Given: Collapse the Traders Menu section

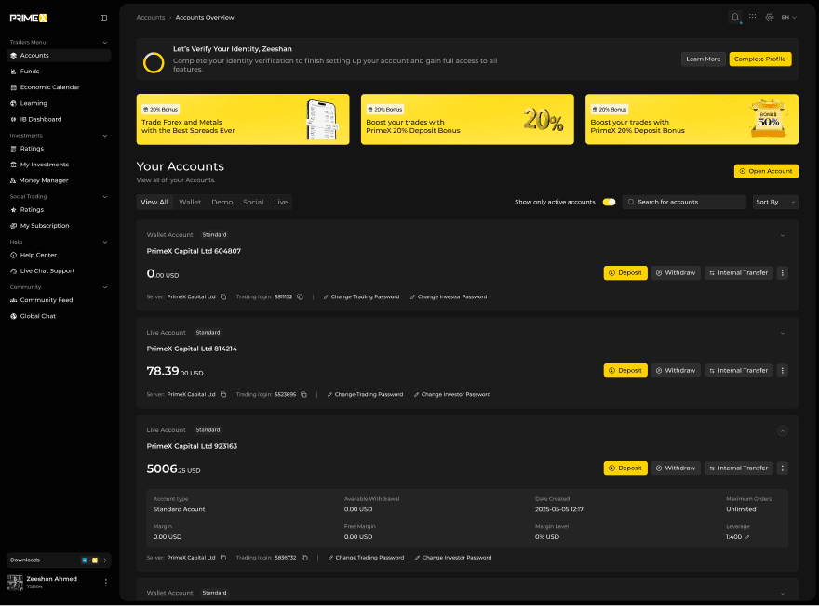Looking at the screenshot, I should [105, 42].
